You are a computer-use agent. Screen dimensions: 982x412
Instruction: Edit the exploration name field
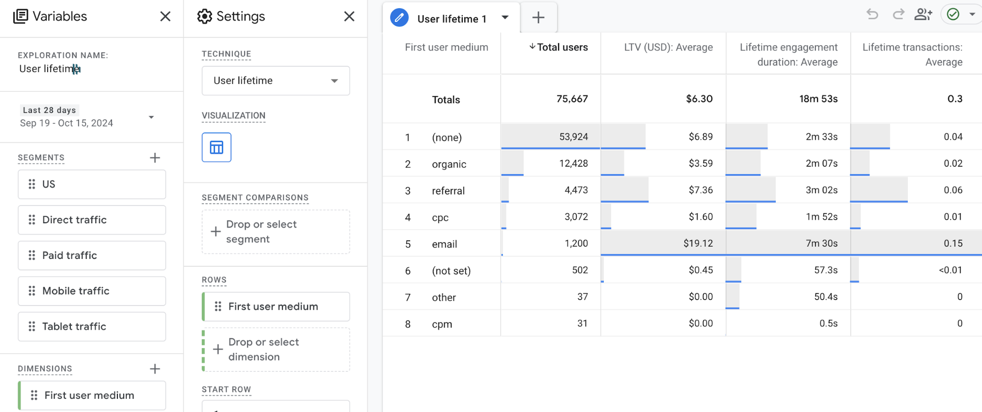50,69
